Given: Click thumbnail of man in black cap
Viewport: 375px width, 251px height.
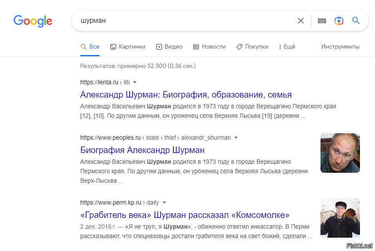Looking at the screenshot, I should pyautogui.click(x=340, y=218).
